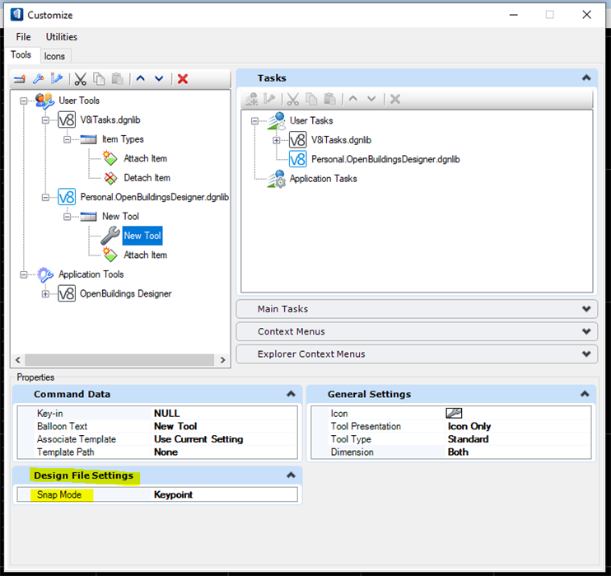Image resolution: width=611 pixels, height=576 pixels.
Task: Click Detach Item red cross icon
Action: [110, 178]
